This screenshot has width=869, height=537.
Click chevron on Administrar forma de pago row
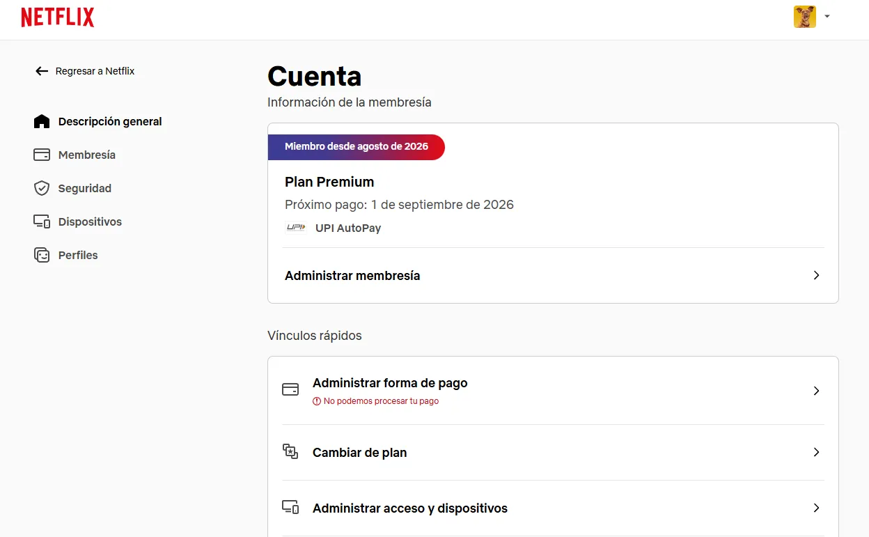pyautogui.click(x=817, y=391)
